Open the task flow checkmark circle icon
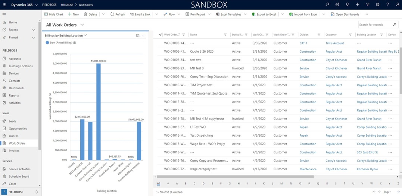402x196 pixels. point(337,4)
